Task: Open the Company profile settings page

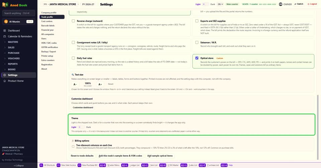Action: [x=52, y=12]
